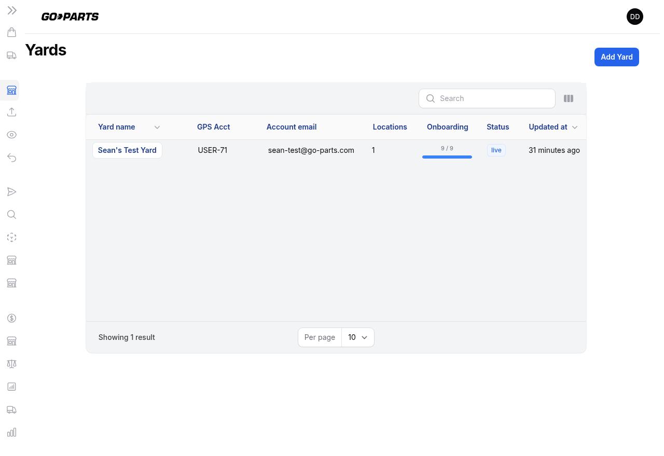Open the upload arrow sidebar icon

click(x=11, y=112)
